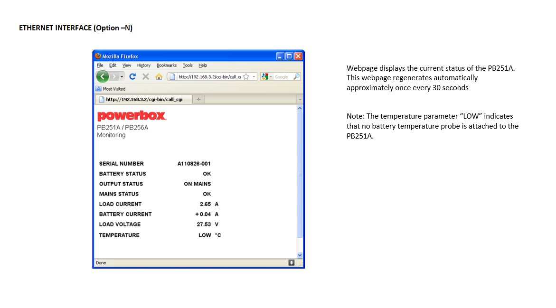Open the File menu

tap(100, 65)
